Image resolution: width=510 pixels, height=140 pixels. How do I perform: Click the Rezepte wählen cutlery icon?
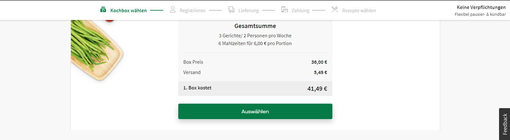(335, 9)
